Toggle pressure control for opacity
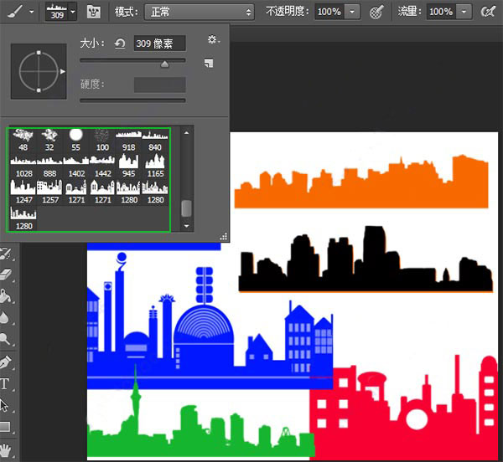The image size is (503, 462). 377,12
